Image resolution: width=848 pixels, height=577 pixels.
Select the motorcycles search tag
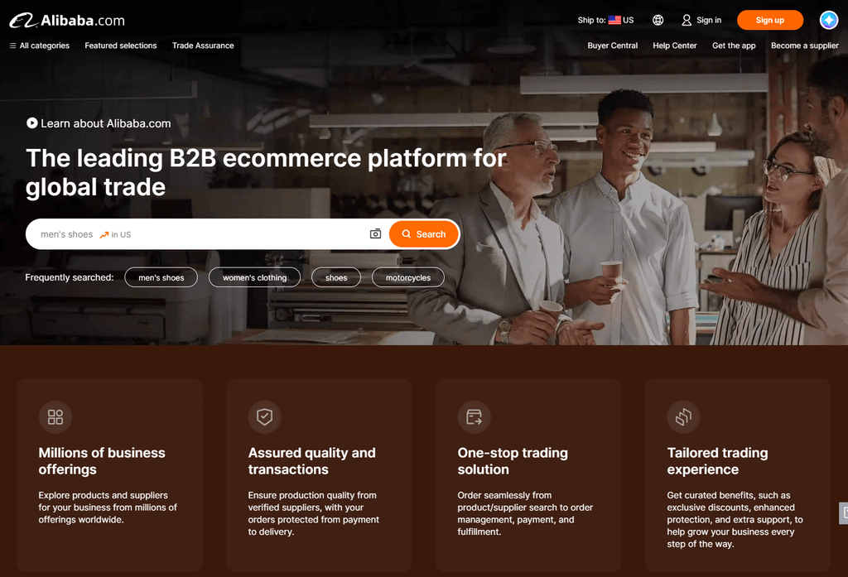coord(408,277)
